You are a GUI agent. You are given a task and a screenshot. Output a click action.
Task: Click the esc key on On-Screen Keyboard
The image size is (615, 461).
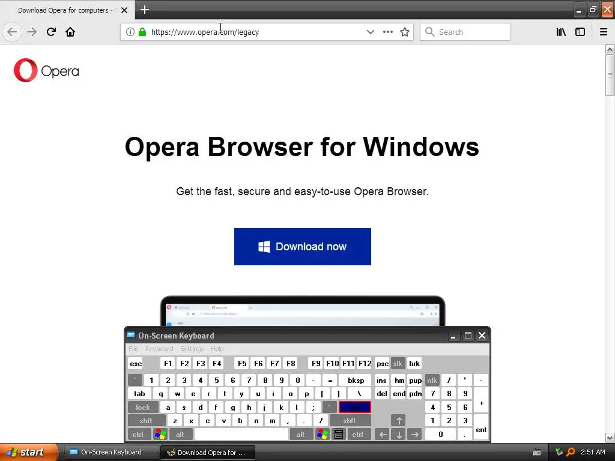coord(136,363)
